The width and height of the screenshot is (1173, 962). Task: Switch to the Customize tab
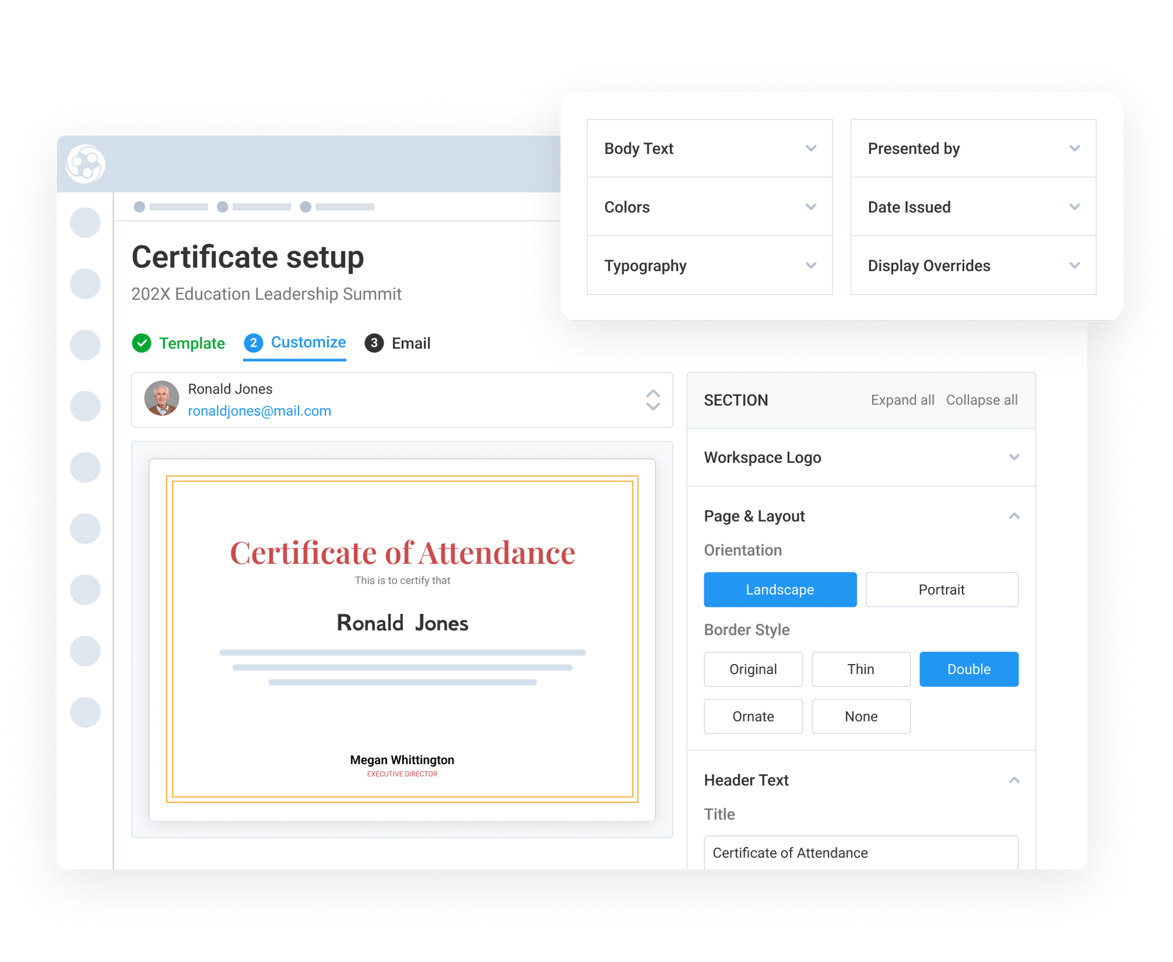[295, 343]
